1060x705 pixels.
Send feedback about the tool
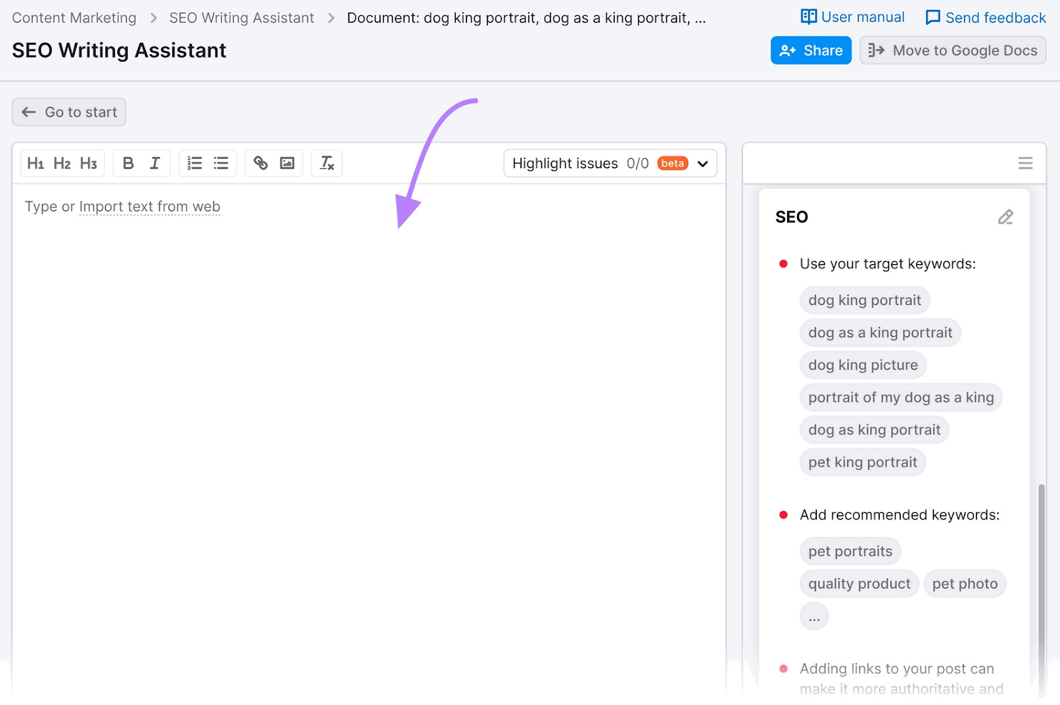coord(984,17)
